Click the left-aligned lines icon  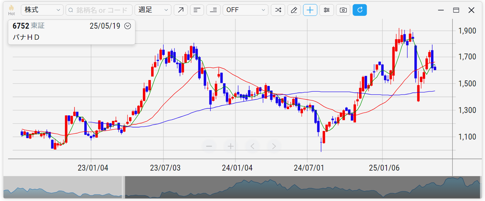click(x=197, y=10)
